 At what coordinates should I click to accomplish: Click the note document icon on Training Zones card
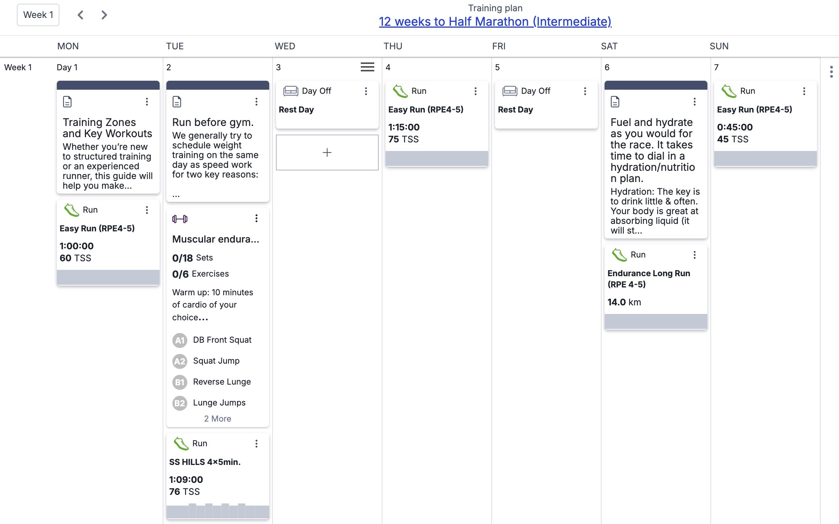(67, 102)
